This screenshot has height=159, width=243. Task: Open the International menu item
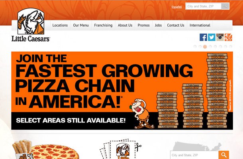[x=200, y=25]
